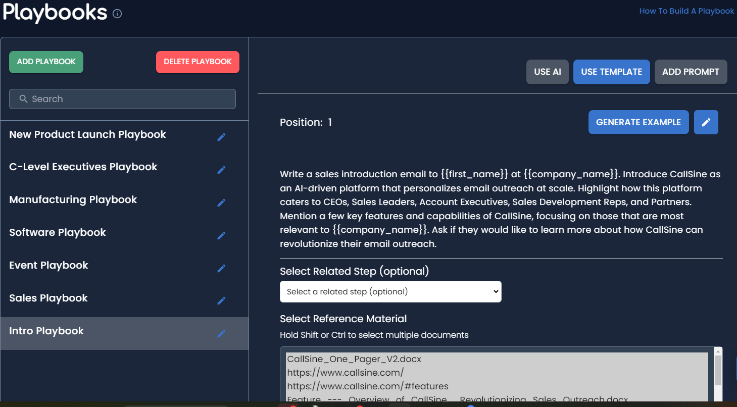Viewport: 737px width, 407px height.
Task: Click the Sales Playbook edit pencil
Action: (x=221, y=300)
